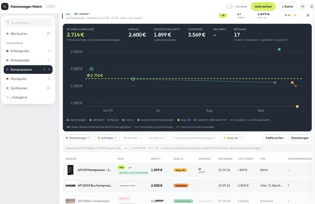Select Alle Suchen in the sidebar
315x204 pixels.
[x=28, y=33]
